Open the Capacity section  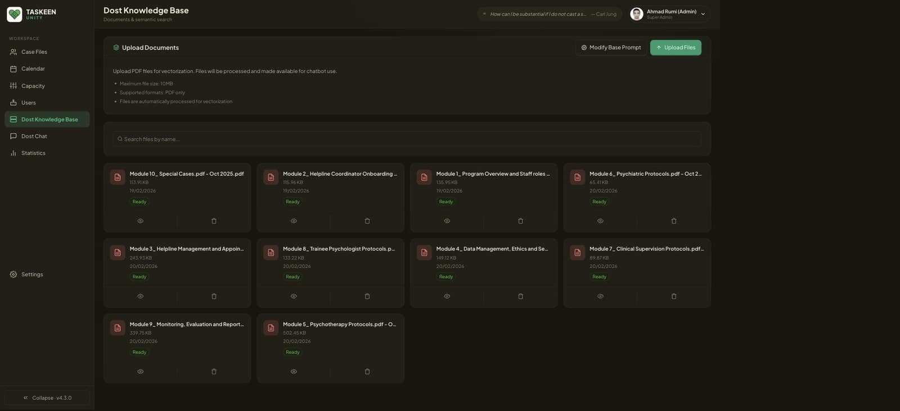click(x=47, y=86)
